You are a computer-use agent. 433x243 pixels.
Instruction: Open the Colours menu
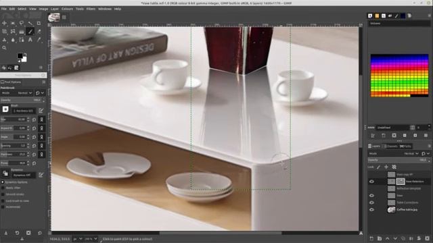tap(67, 9)
